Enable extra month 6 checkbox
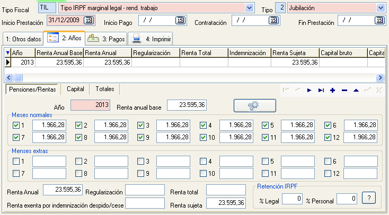389x215 pixels. click(x=328, y=161)
